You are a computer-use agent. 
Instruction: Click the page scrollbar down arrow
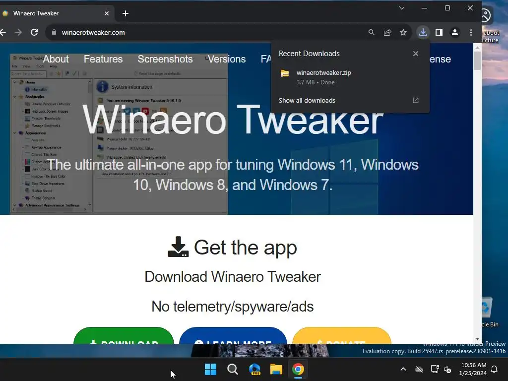[477, 339]
